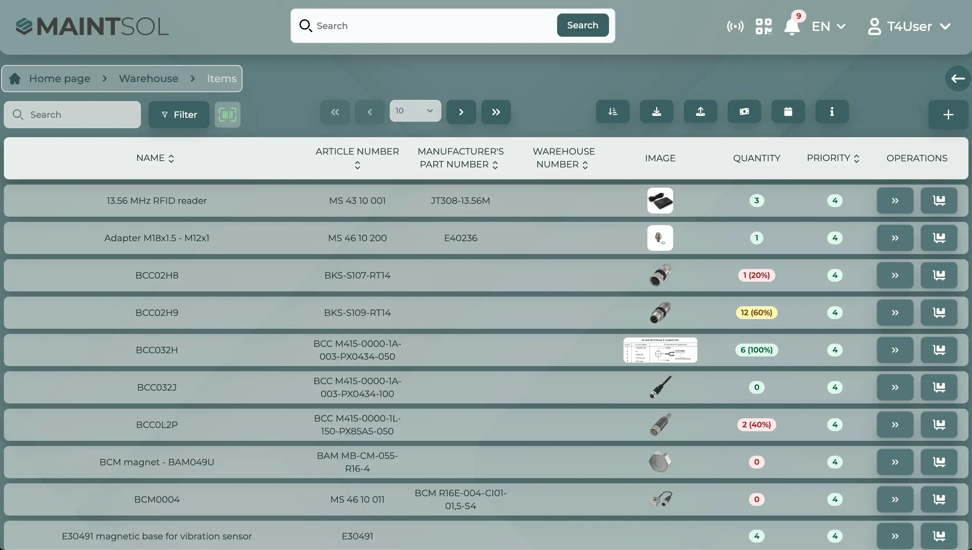Image resolution: width=972 pixels, height=550 pixels.
Task: Click warehouse cart icon for BCC0L2P
Action: (939, 425)
